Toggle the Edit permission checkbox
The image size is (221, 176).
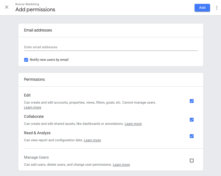[x=192, y=101]
